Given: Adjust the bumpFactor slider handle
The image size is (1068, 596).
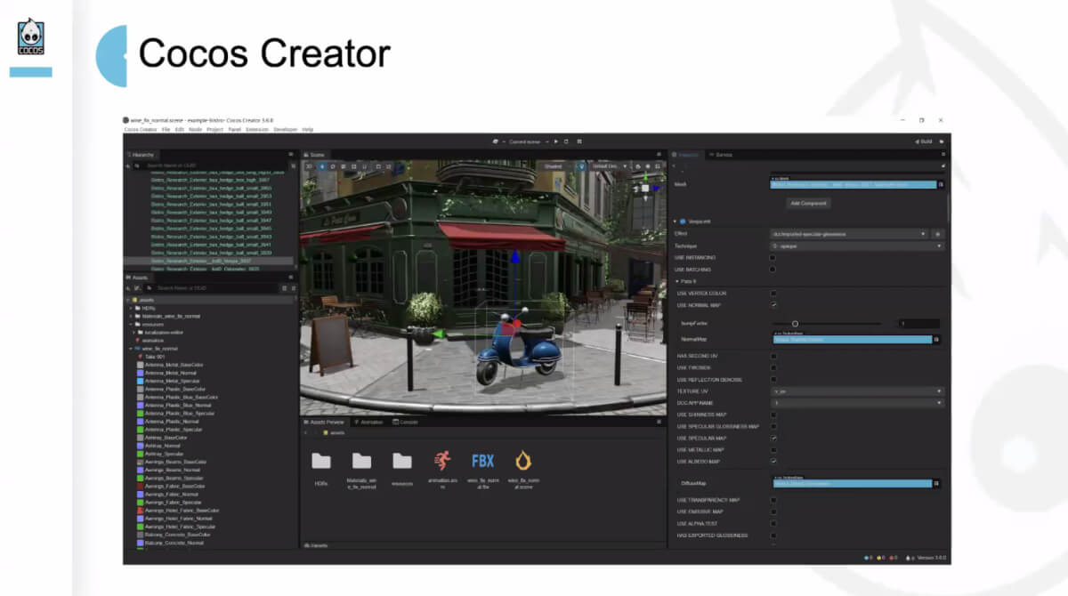Looking at the screenshot, I should (795, 324).
